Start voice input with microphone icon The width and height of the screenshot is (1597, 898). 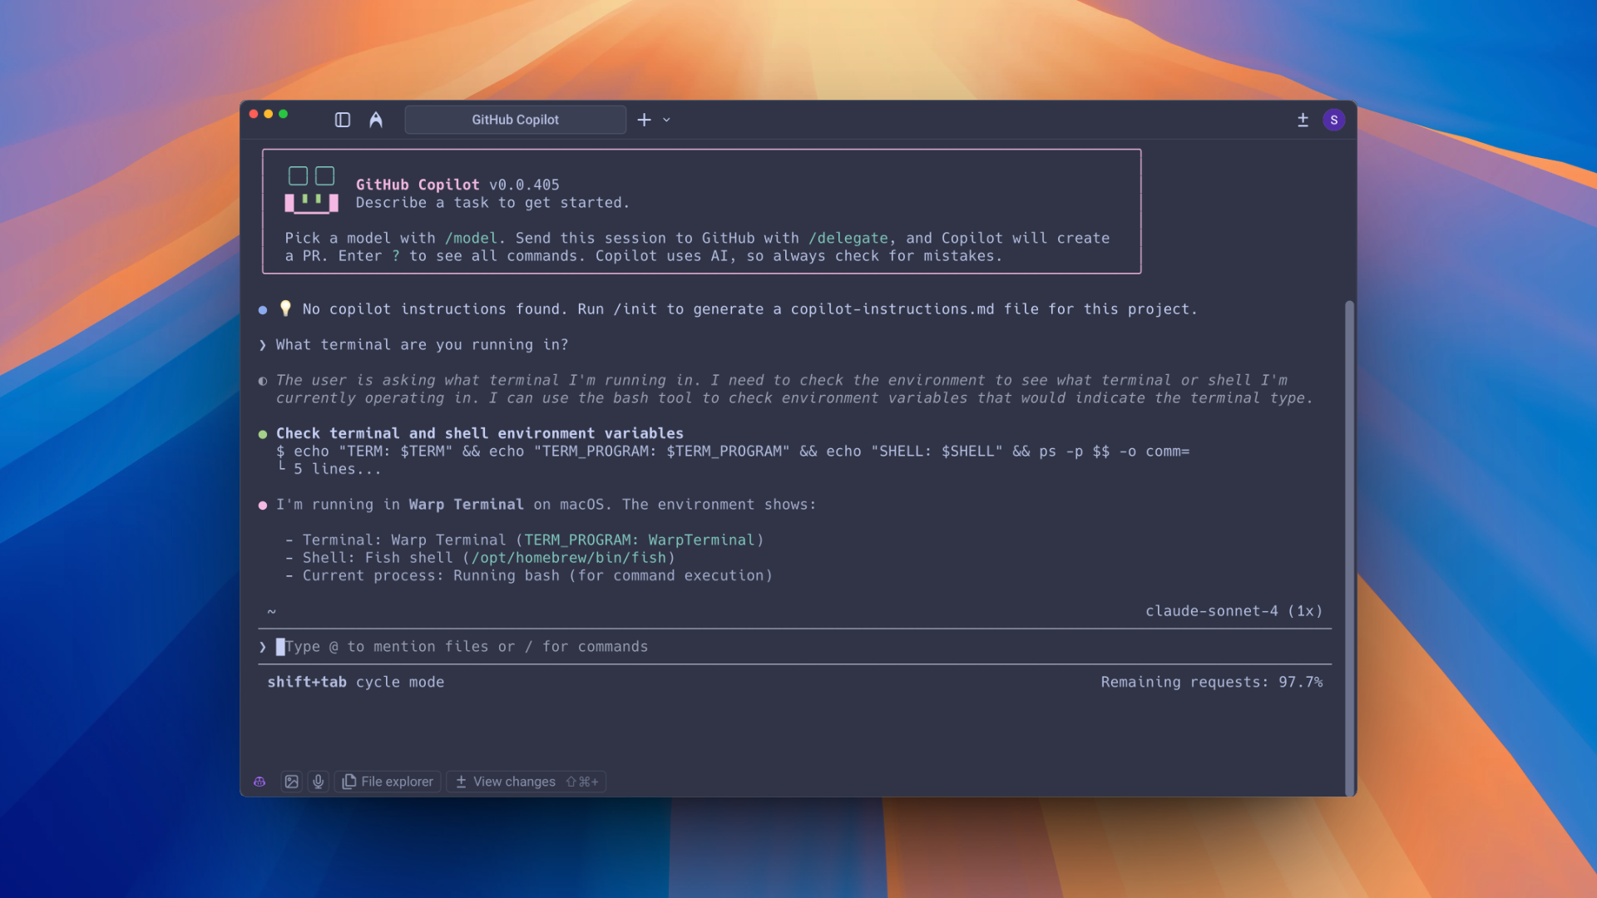318,782
